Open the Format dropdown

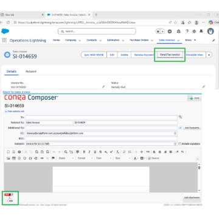(85, 158)
